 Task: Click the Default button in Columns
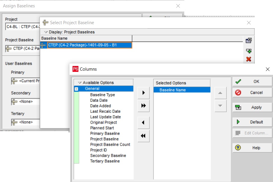tap(252, 122)
